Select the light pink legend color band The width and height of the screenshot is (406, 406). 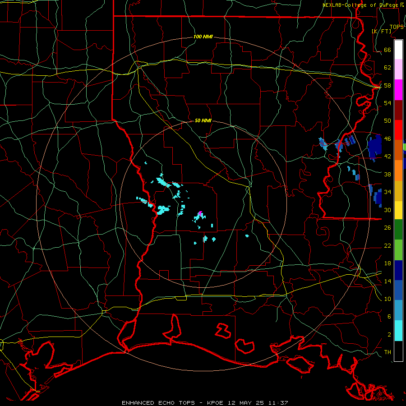coord(398,69)
